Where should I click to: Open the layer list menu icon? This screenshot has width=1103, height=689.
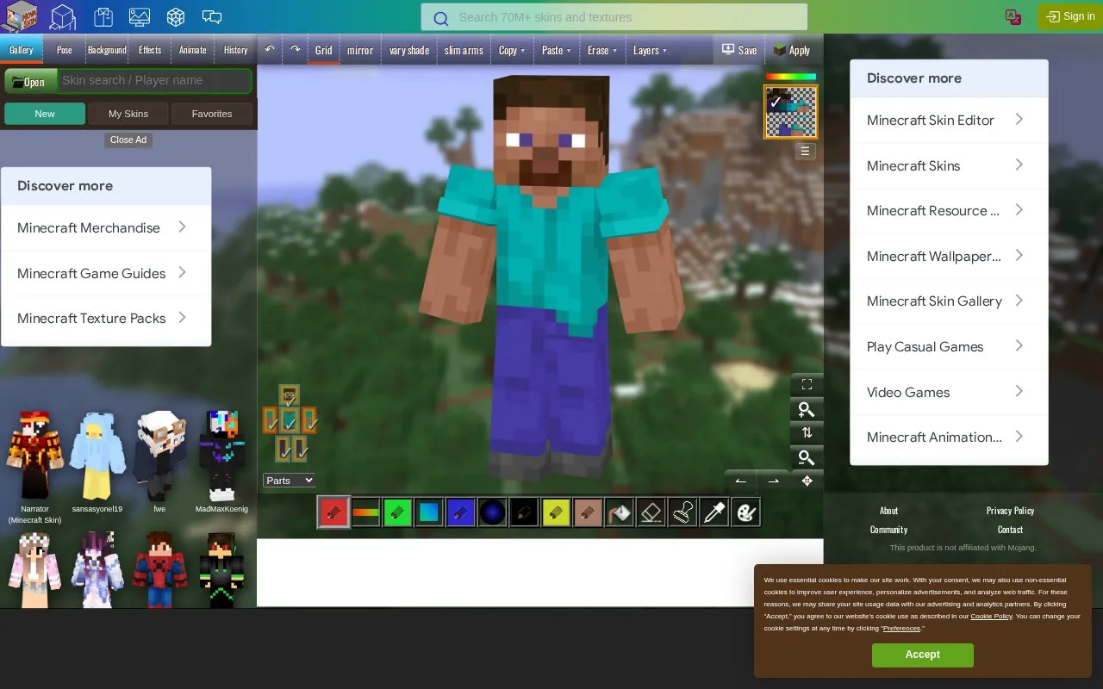[805, 151]
